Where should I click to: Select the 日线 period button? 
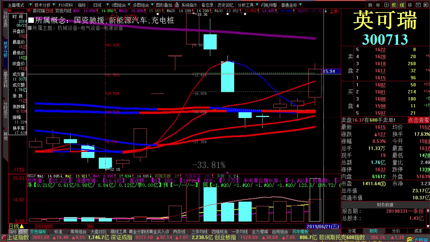point(97,5)
